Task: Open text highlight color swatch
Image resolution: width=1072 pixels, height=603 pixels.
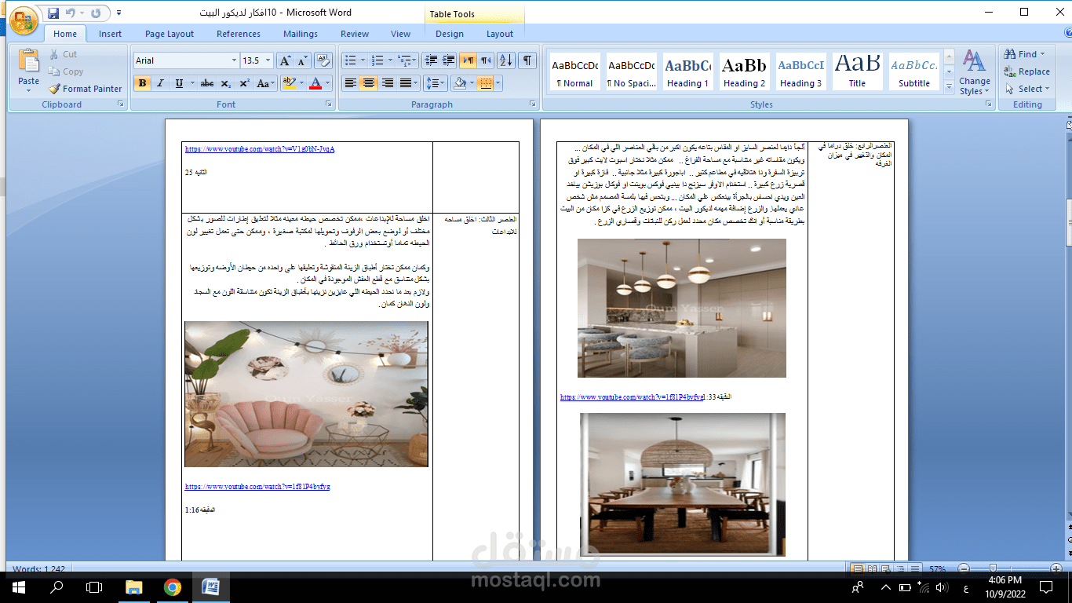Action: 288,83
